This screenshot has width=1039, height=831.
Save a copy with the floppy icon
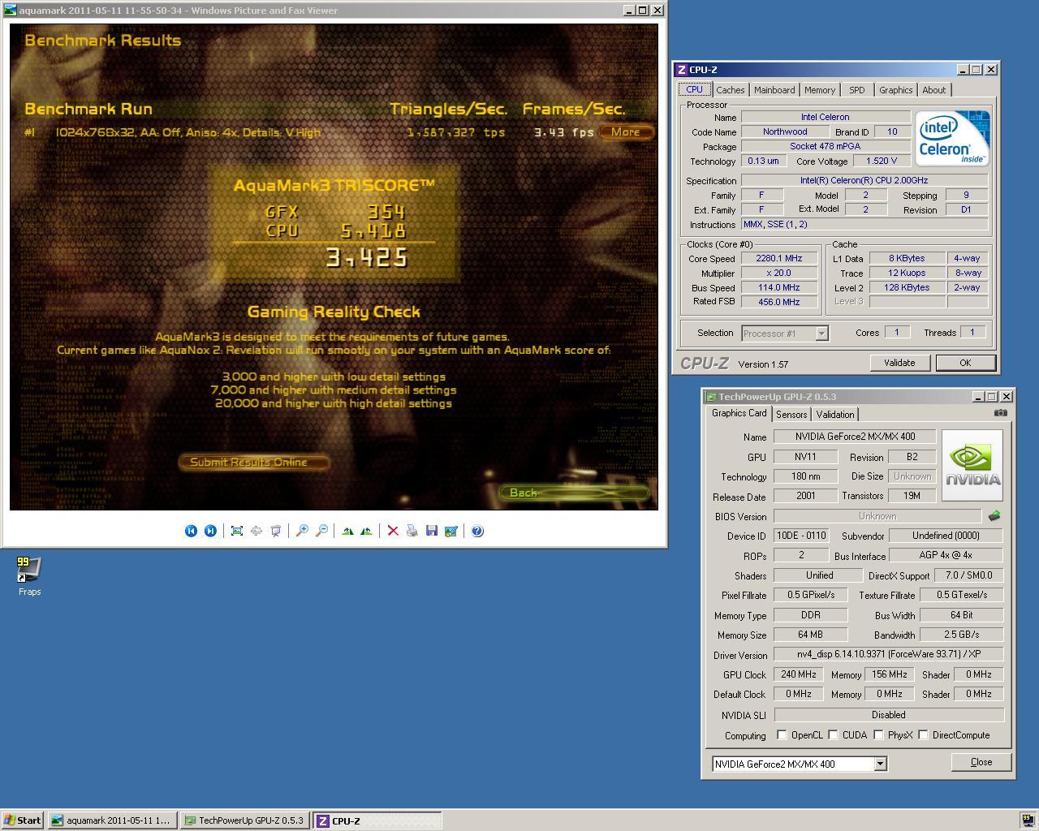pos(432,531)
